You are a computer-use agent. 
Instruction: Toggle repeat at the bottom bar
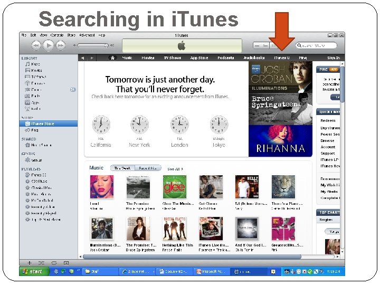[54, 263]
